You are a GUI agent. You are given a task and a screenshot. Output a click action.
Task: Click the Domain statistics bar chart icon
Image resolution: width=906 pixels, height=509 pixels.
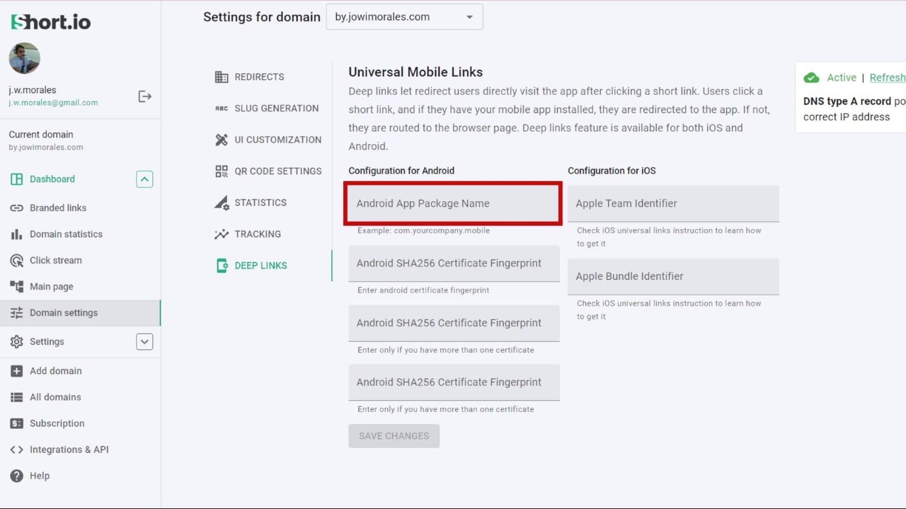pos(16,234)
